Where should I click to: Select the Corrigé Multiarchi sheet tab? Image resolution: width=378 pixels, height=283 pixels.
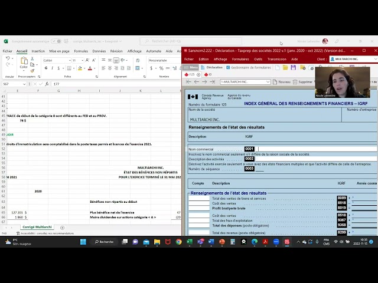tap(37, 227)
